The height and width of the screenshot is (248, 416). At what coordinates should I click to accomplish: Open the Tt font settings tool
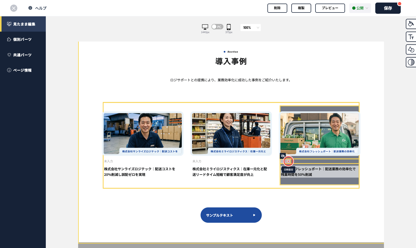click(x=411, y=37)
